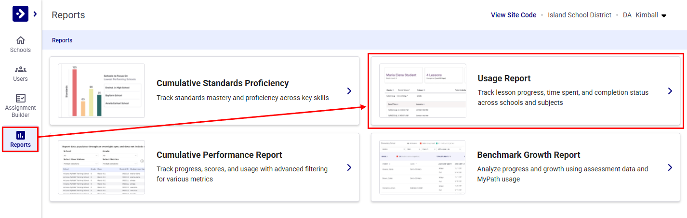
Task: Click the app logo icon in sidebar
Action: pyautogui.click(x=20, y=14)
